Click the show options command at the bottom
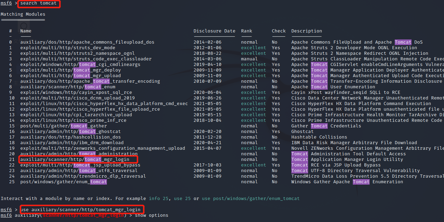This screenshot has height=222, width=444. click(151, 215)
